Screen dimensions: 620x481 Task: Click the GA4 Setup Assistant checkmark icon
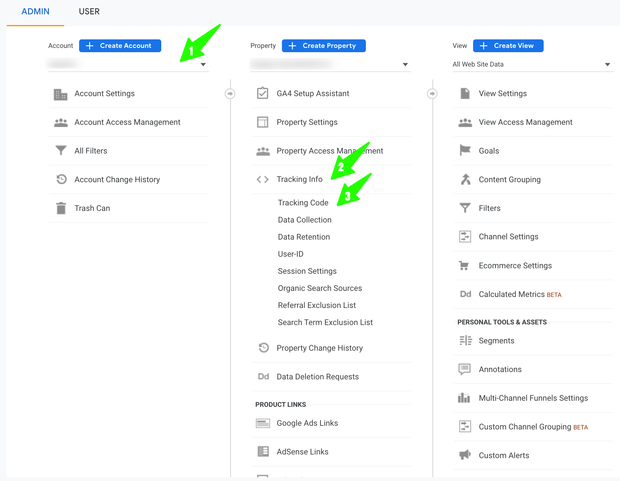point(263,93)
